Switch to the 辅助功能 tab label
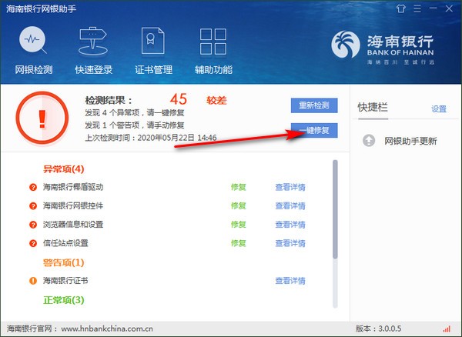The width and height of the screenshot is (462, 337). click(213, 70)
